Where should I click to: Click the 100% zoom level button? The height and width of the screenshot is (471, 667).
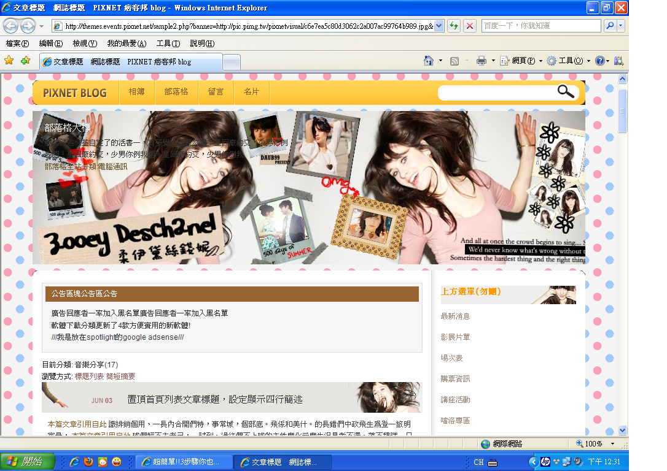point(589,444)
